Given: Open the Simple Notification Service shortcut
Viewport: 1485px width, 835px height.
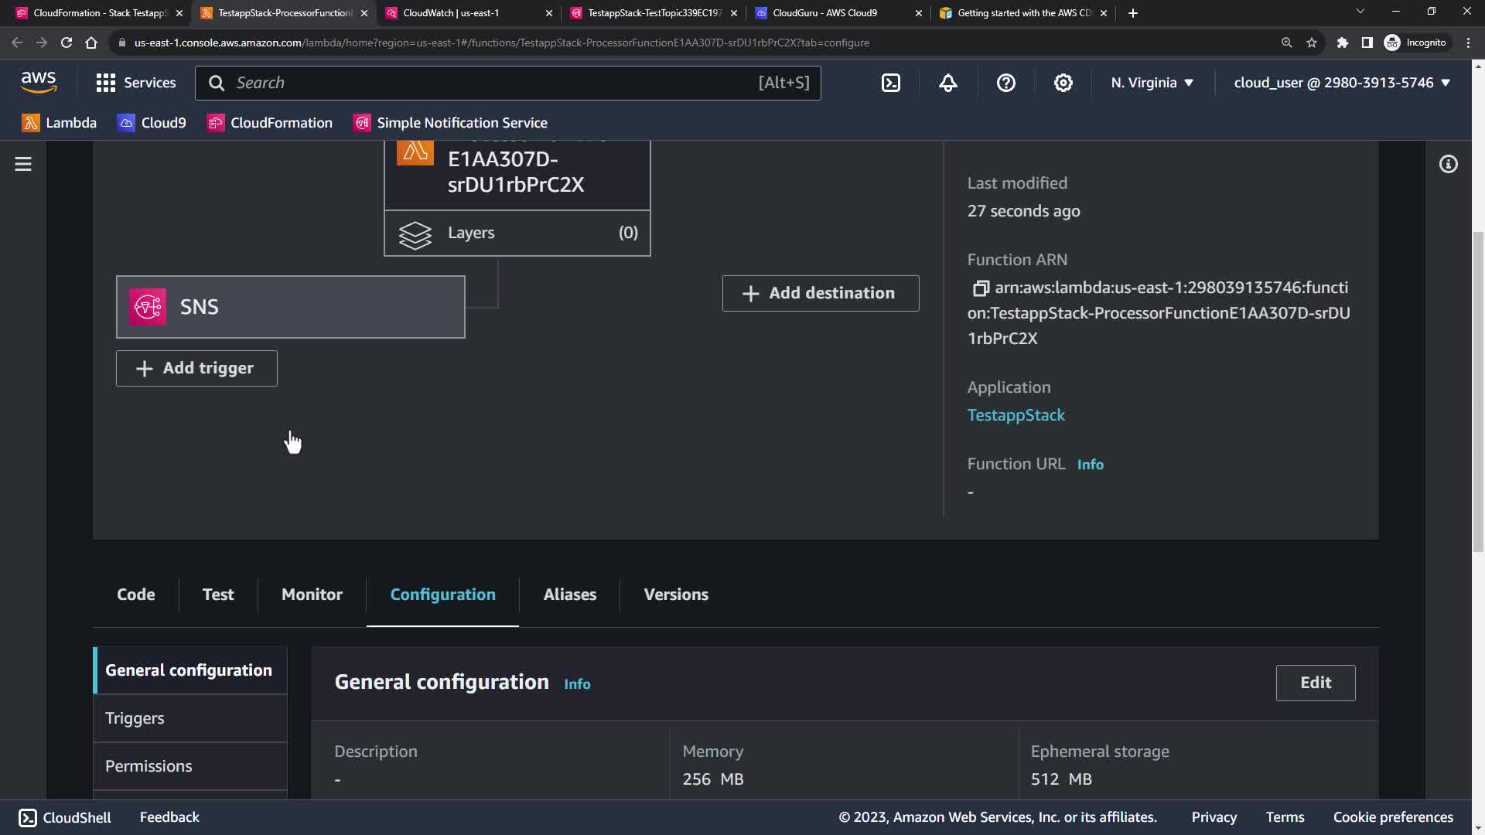Looking at the screenshot, I should [450, 123].
